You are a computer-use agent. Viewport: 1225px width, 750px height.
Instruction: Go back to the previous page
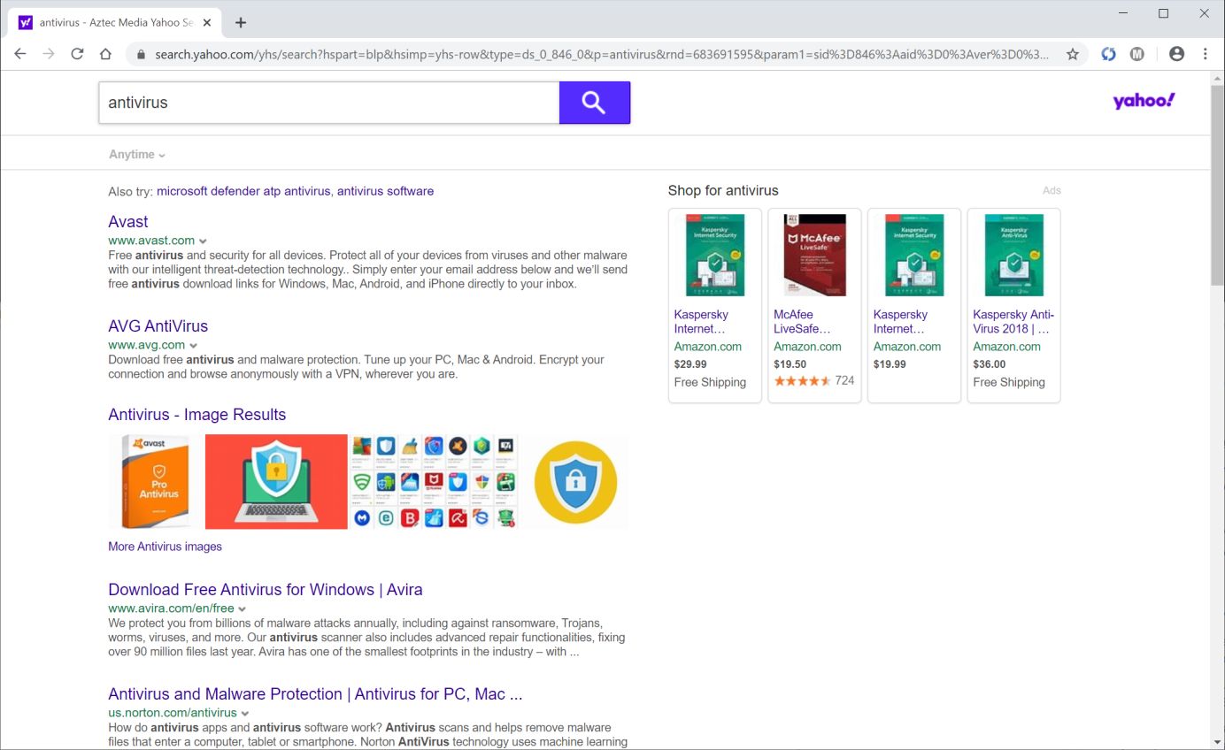tap(20, 54)
